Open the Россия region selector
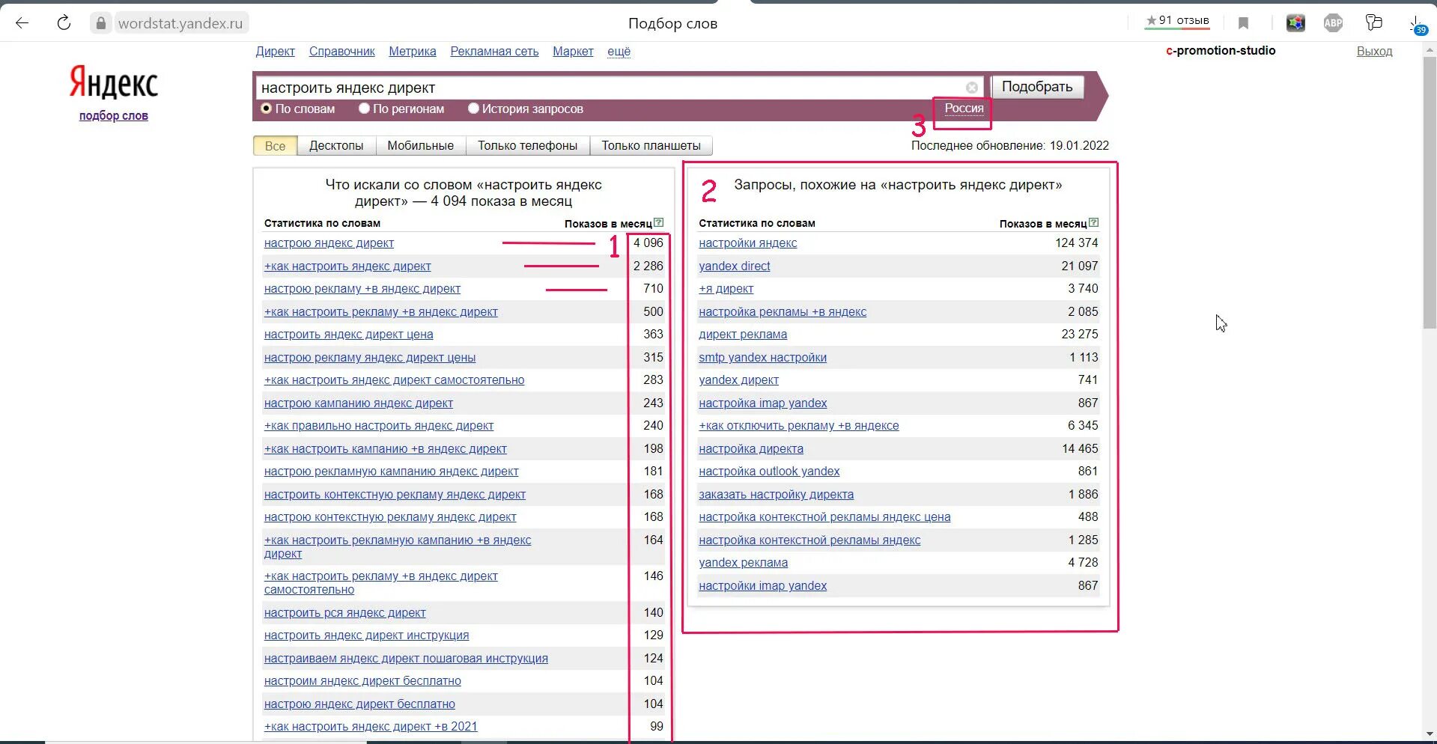 pyautogui.click(x=964, y=109)
